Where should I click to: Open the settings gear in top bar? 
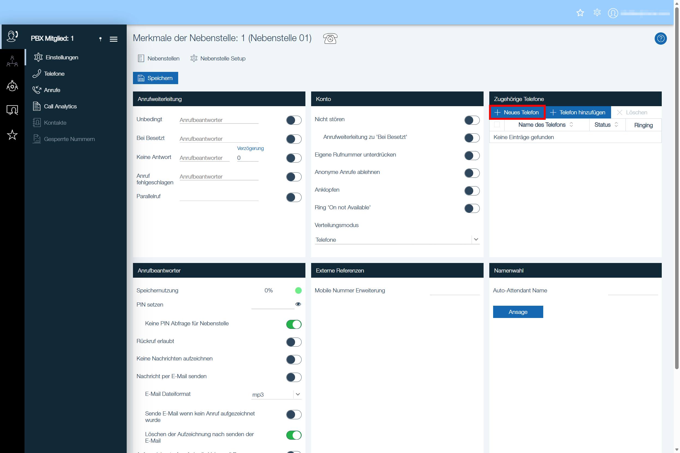click(597, 13)
